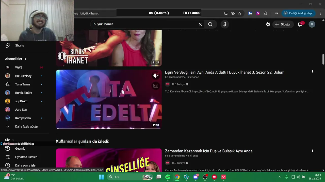This screenshot has width=325, height=182.
Task: Open the weather widget '6°C Çok bulutlu'
Action: pyautogui.click(x=14, y=177)
